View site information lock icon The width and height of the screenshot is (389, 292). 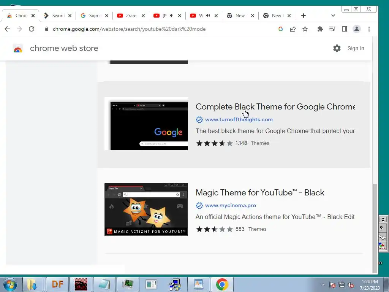tap(46, 29)
